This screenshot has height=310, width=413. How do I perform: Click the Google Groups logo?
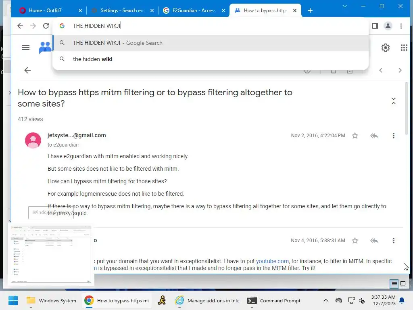(45, 48)
